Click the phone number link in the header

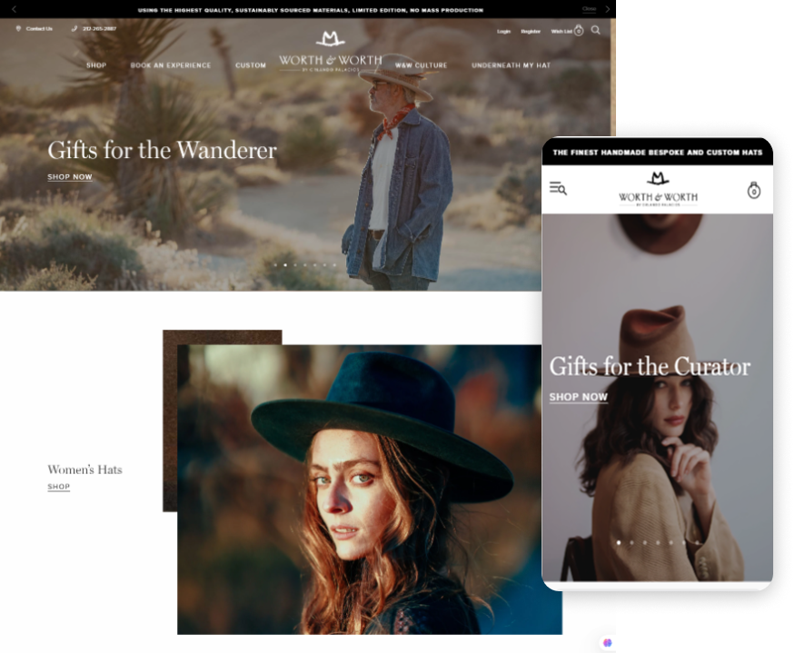[99, 29]
